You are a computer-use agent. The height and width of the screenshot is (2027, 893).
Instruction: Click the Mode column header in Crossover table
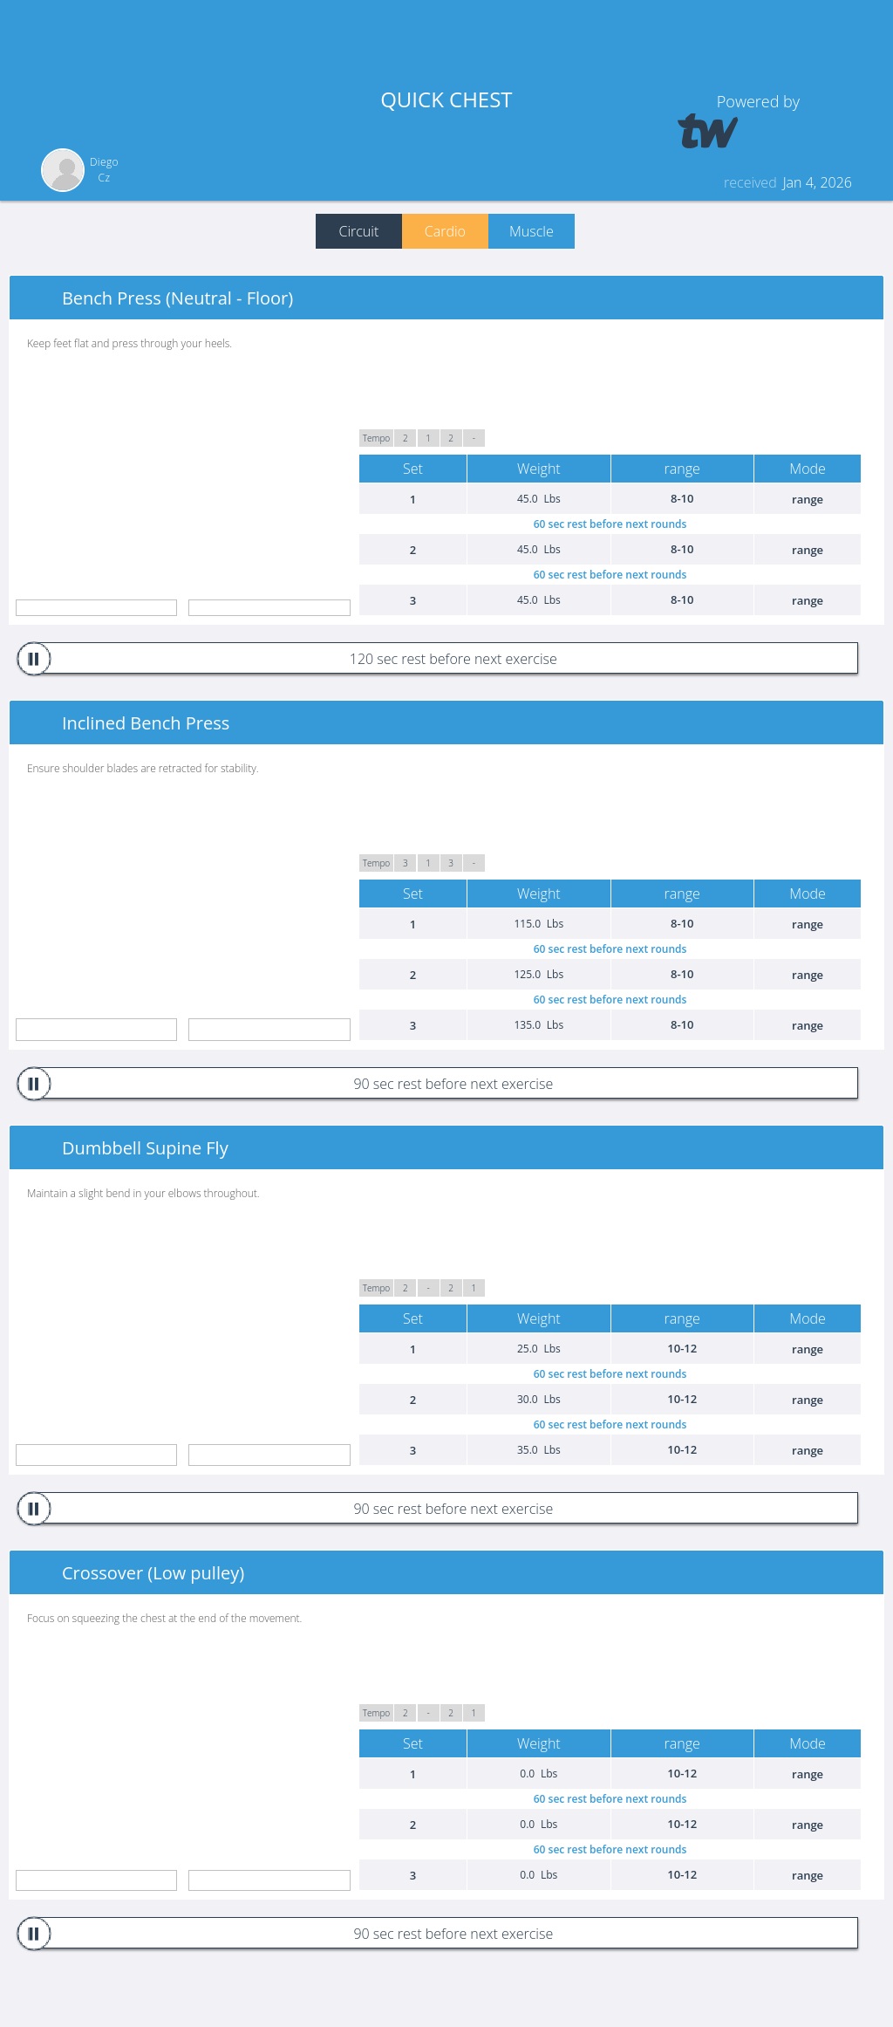807,1743
